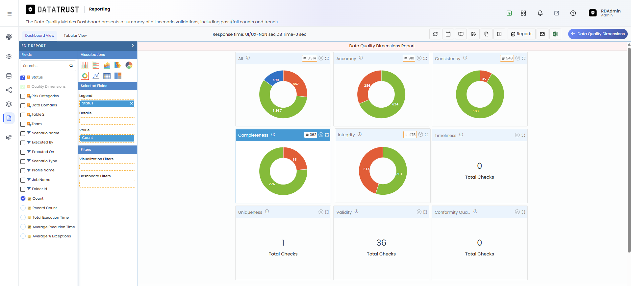Check the Scenario Name field
This screenshot has height=286, width=631.
click(23, 134)
